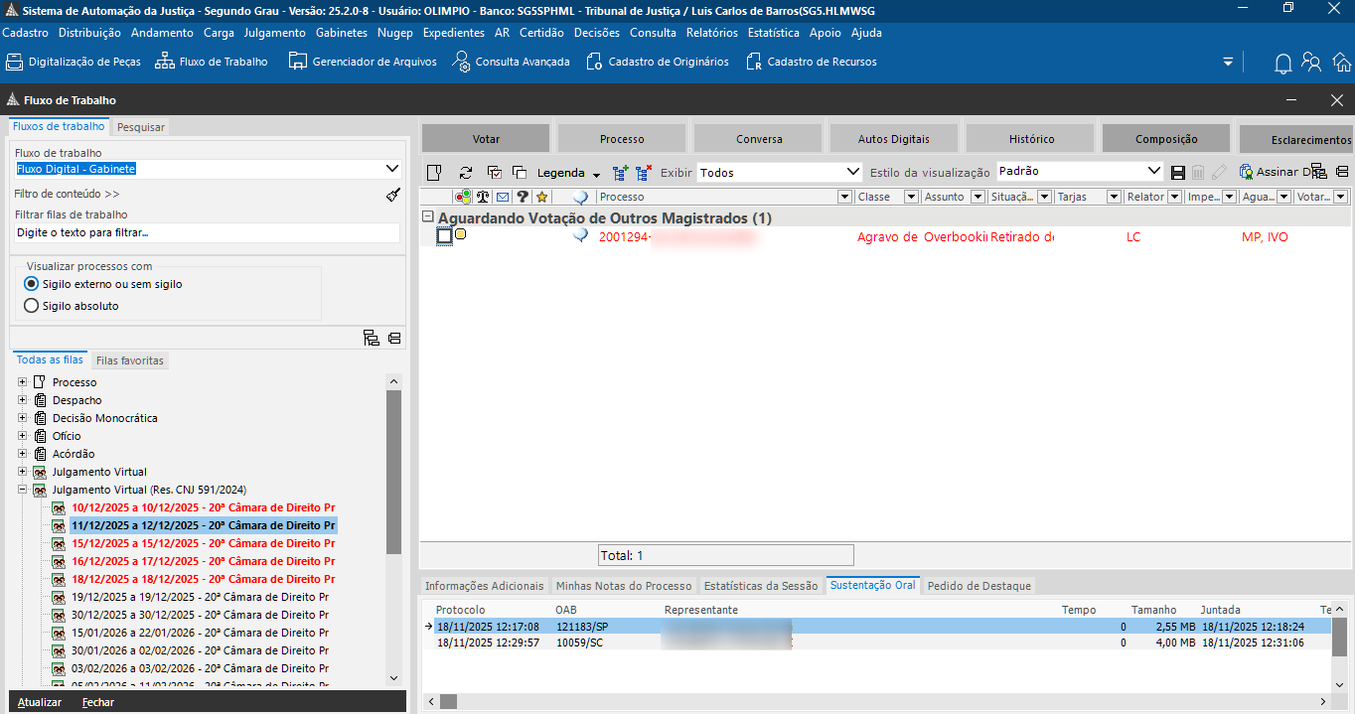Open the Fluxo de trabalho dropdown
This screenshot has width=1355, height=714.
391,169
